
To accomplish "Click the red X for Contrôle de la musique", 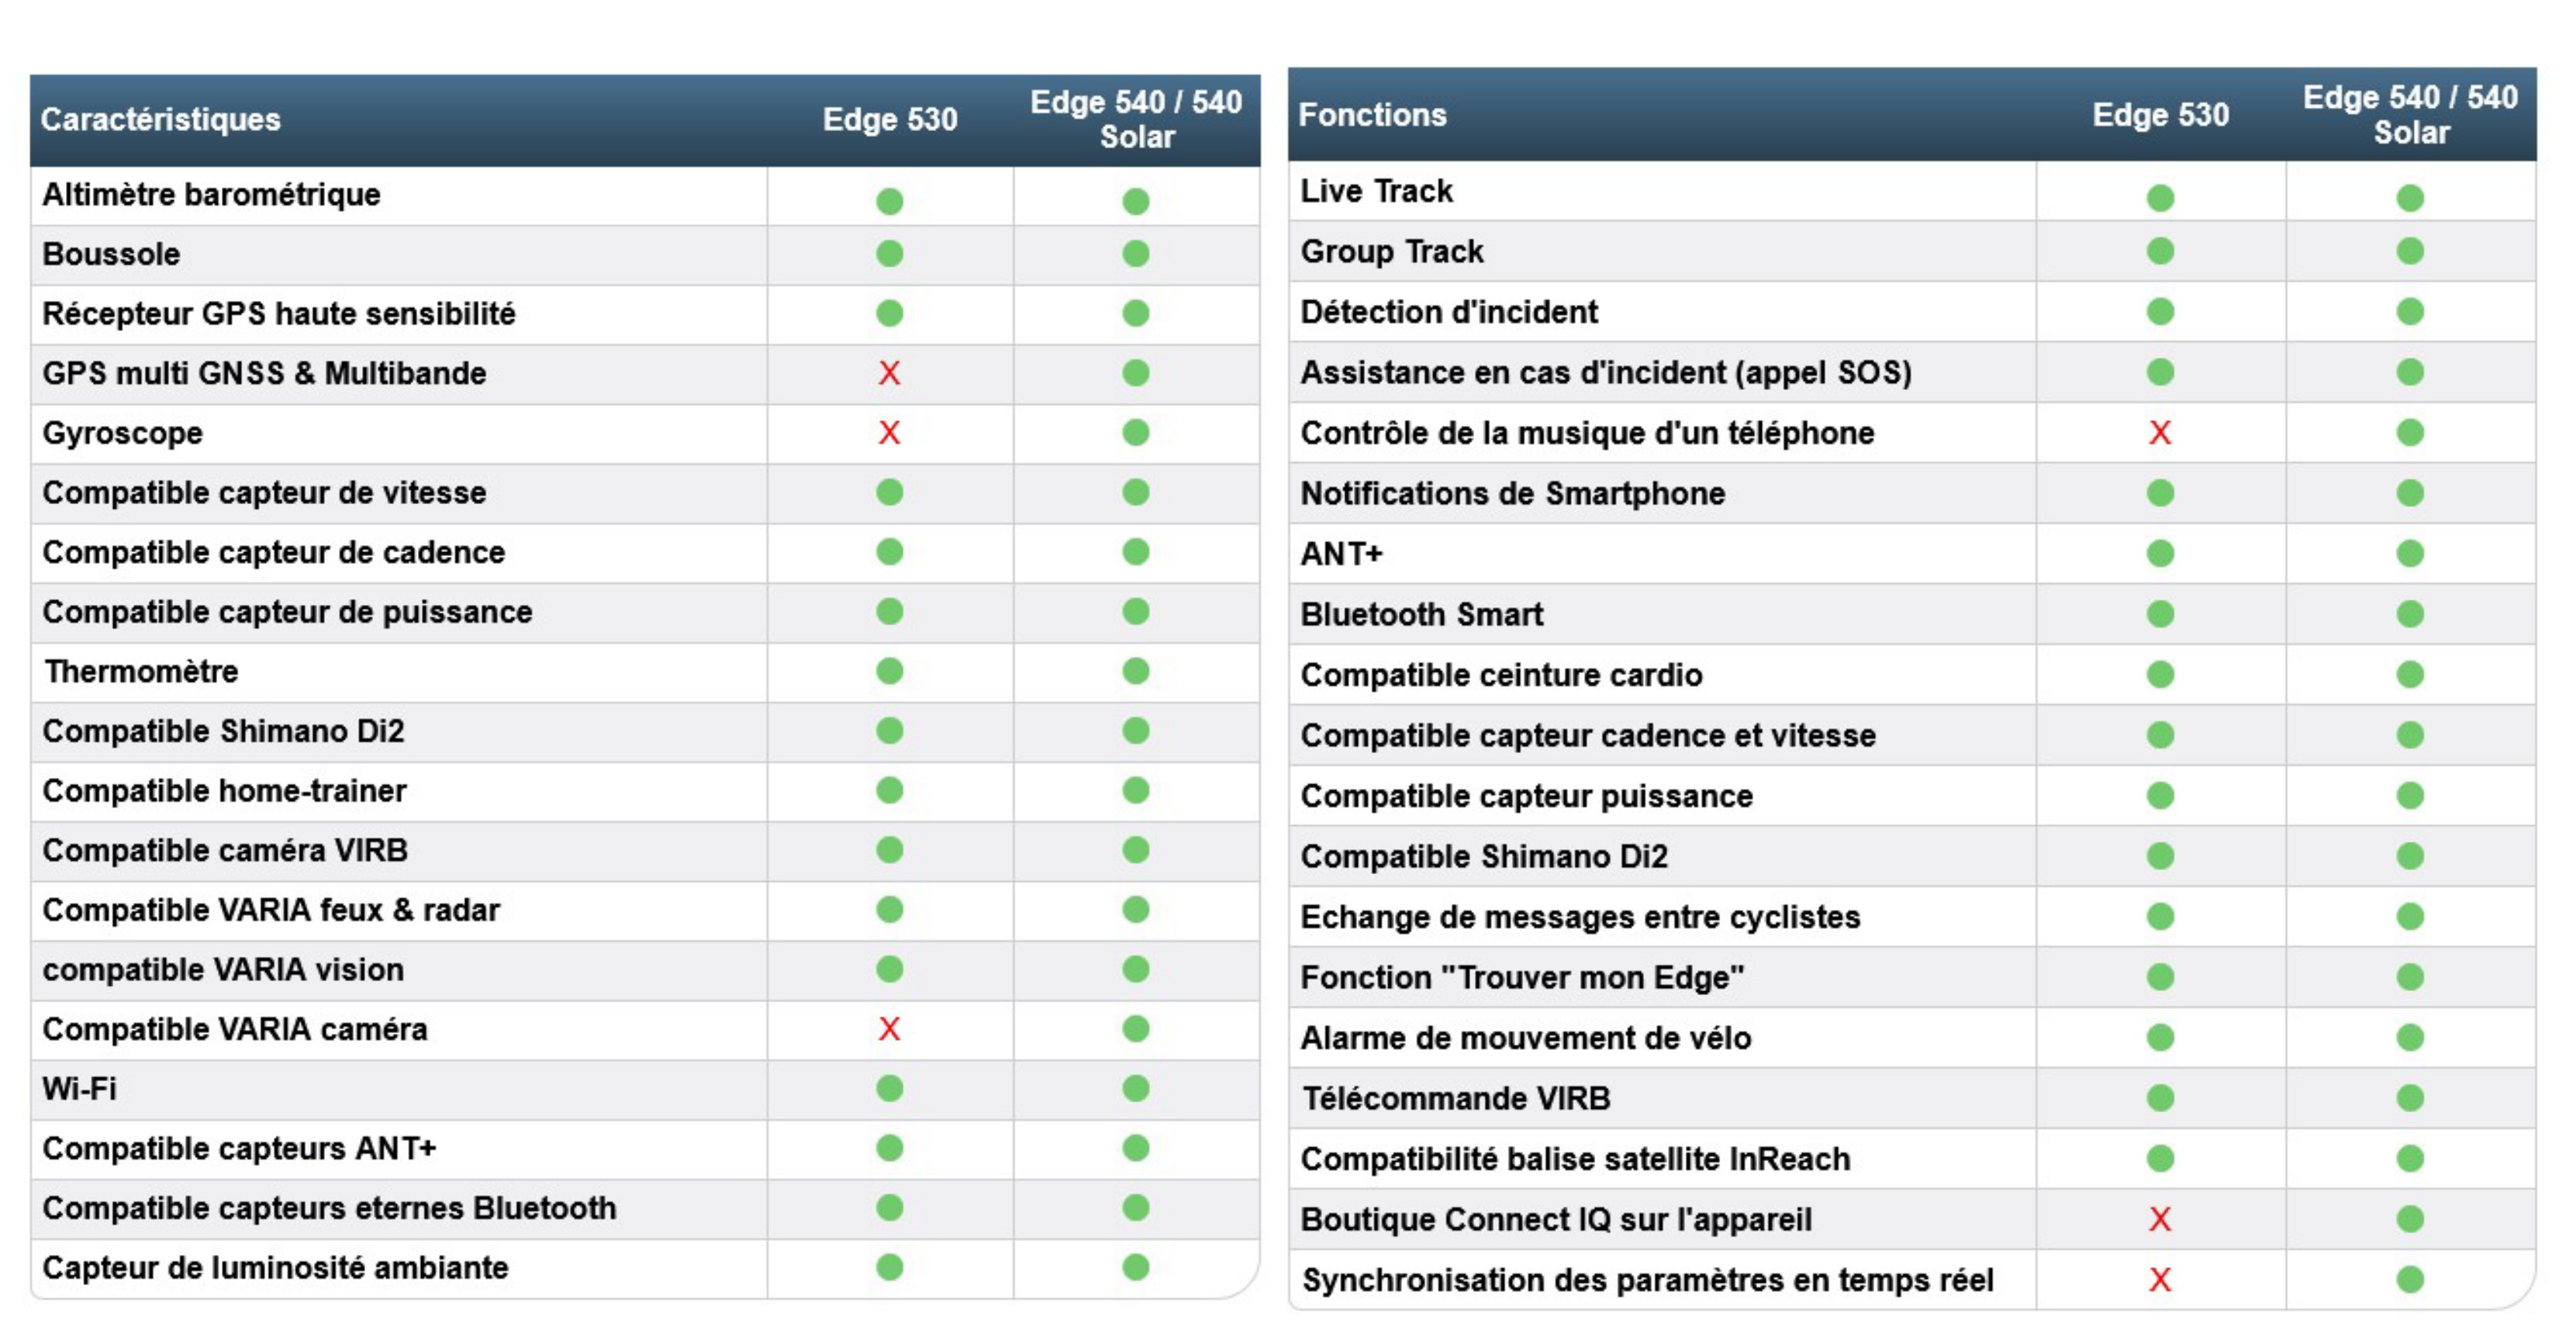I will coord(2160,432).
